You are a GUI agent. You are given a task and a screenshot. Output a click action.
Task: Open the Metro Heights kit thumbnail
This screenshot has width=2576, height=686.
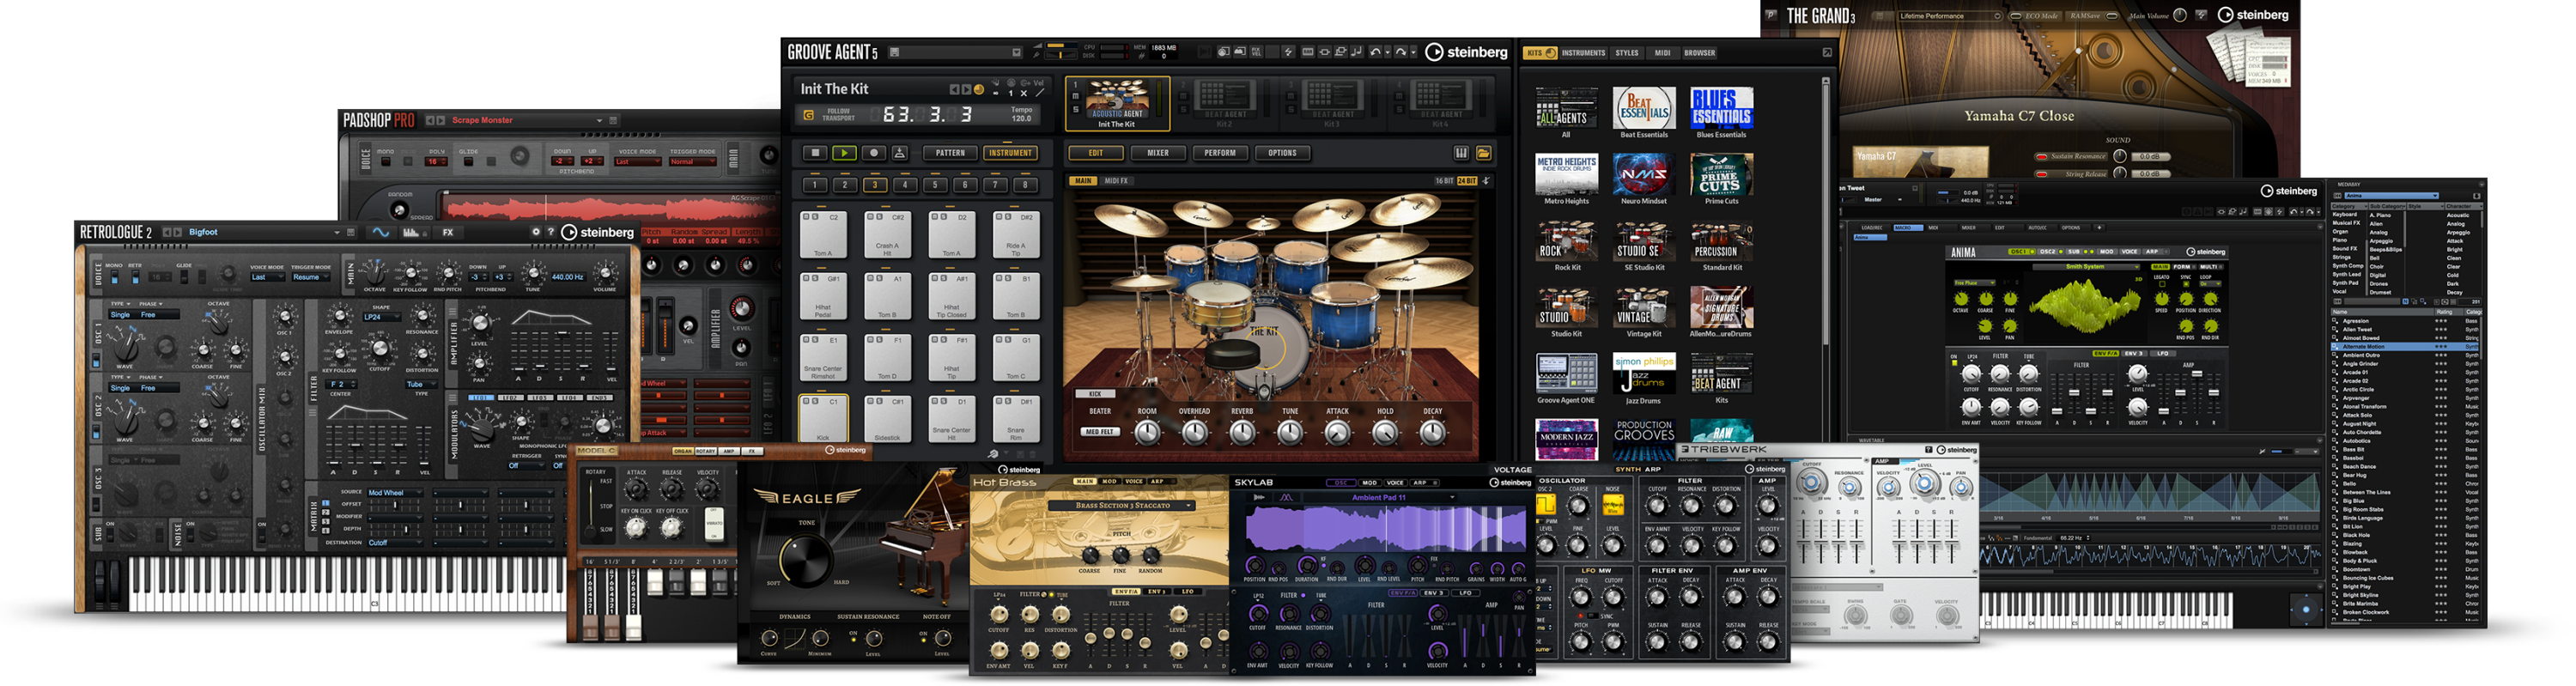point(1566,174)
